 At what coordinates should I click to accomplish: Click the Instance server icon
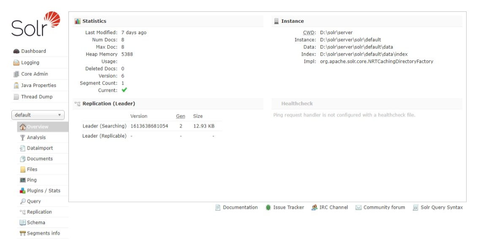tap(277, 21)
